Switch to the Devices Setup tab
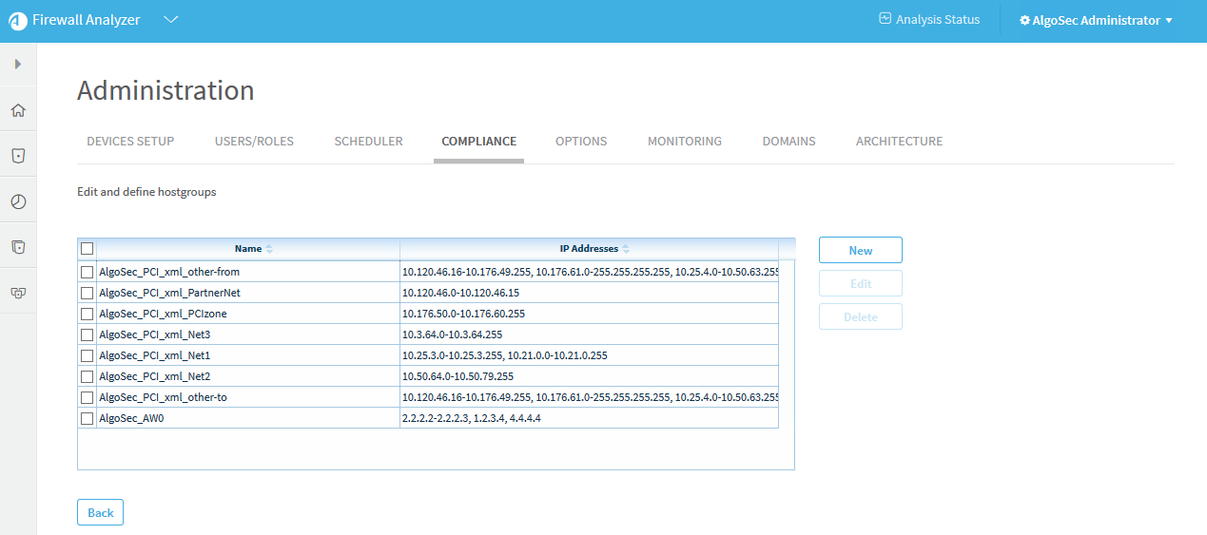This screenshot has width=1207, height=535. [x=130, y=142]
